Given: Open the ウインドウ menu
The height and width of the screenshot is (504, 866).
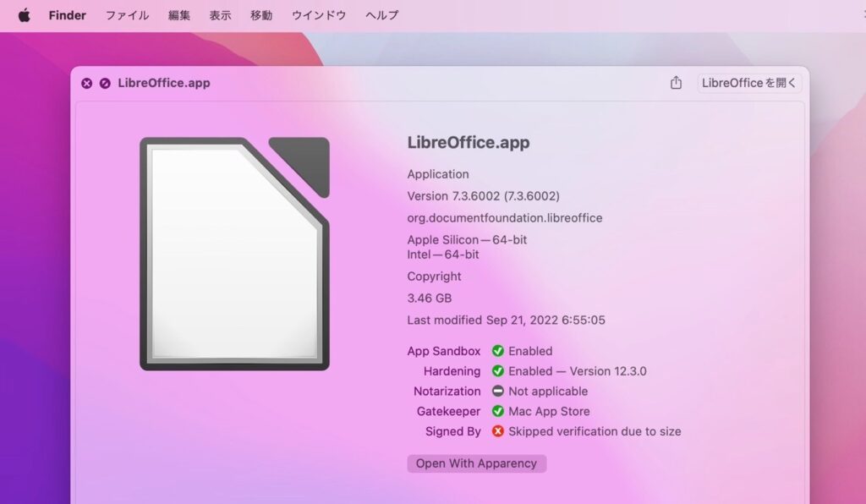Looking at the screenshot, I should [318, 14].
